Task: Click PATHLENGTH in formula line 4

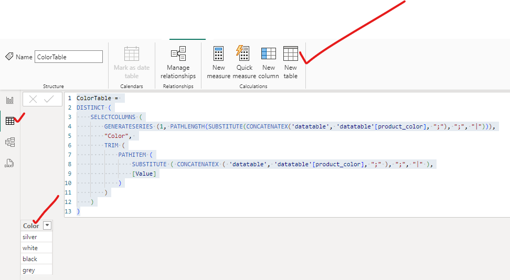Action: pyautogui.click(x=188, y=126)
